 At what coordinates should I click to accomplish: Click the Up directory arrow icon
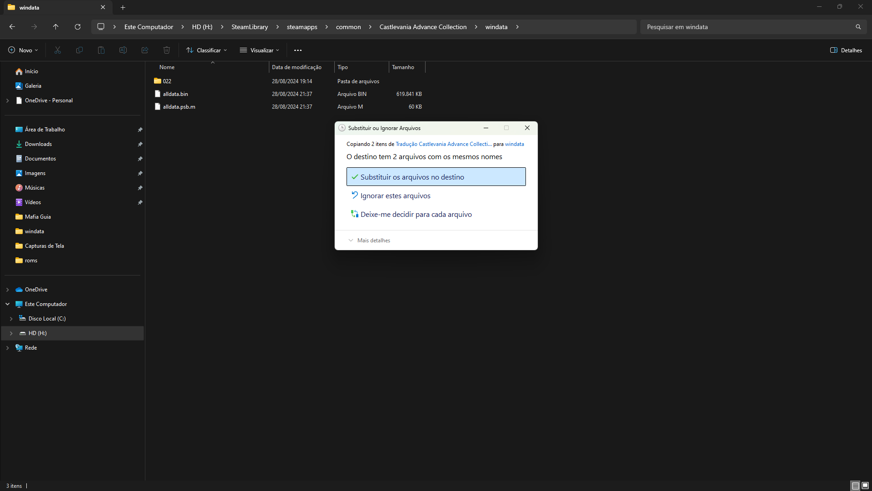56,27
